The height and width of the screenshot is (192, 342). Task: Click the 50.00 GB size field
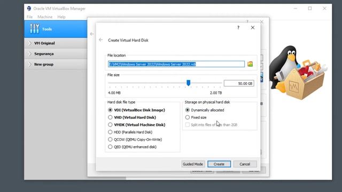[x=239, y=83]
